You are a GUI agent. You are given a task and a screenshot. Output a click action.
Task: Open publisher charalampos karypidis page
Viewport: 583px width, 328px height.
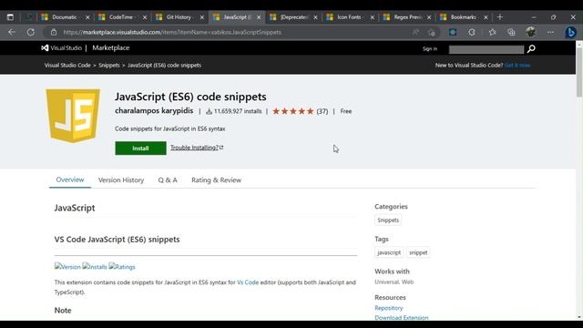click(154, 111)
